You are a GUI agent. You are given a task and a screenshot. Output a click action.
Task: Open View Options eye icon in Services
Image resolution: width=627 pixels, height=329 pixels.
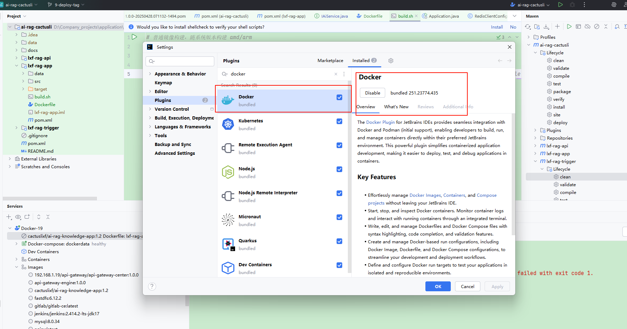point(18,217)
